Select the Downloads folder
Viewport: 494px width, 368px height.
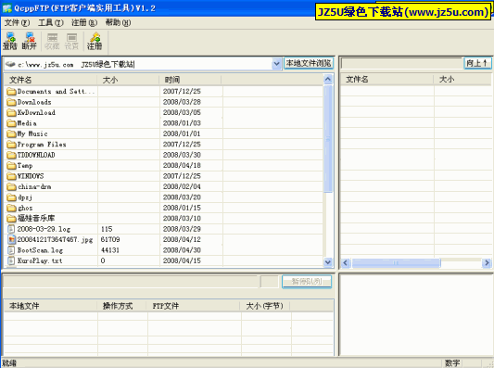(30, 102)
